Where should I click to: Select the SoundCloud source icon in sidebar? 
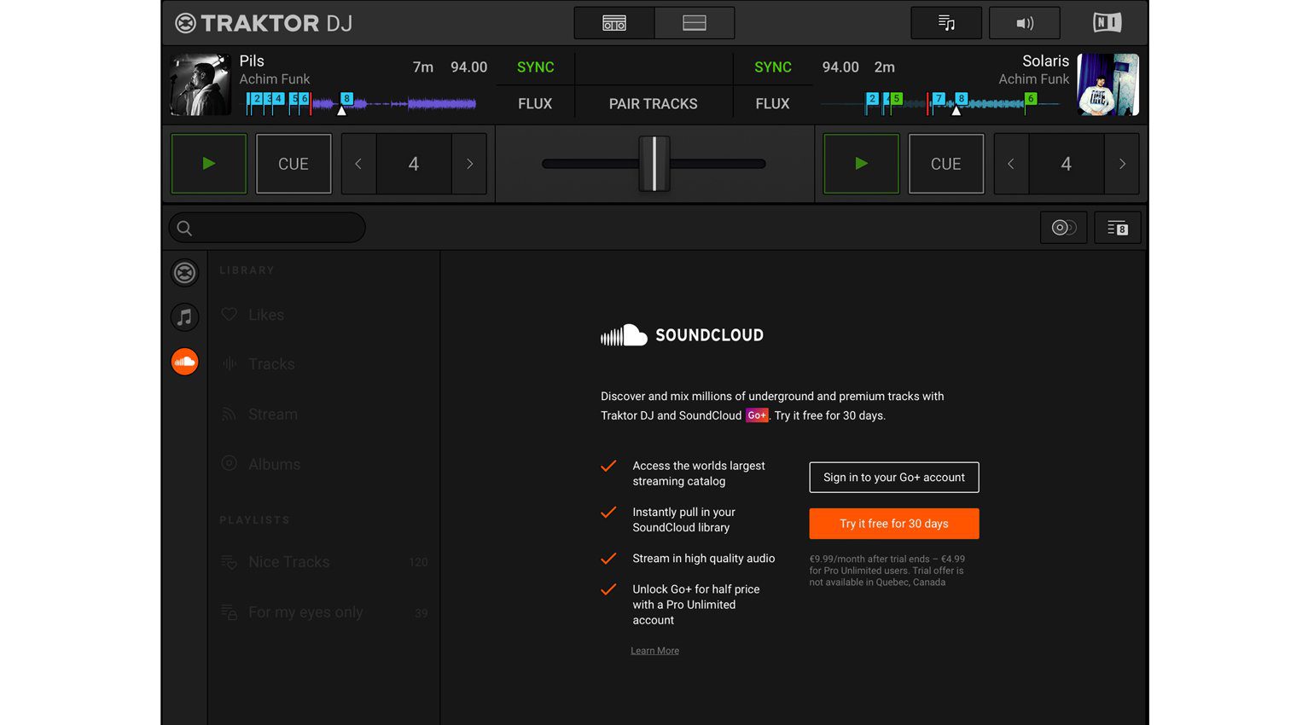184,362
